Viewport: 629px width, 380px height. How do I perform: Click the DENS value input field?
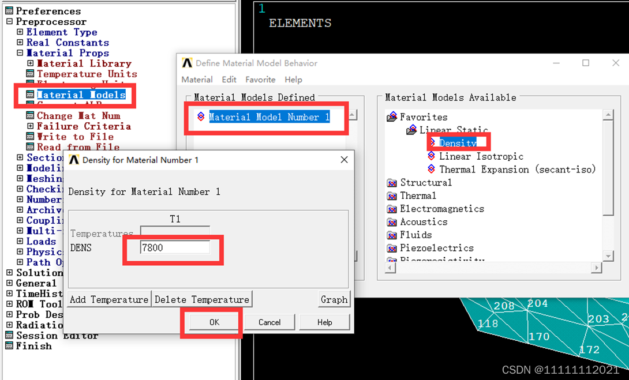coord(175,247)
